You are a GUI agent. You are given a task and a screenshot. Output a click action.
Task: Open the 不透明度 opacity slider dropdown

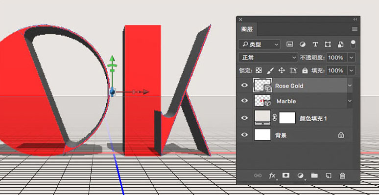[x=352, y=58]
